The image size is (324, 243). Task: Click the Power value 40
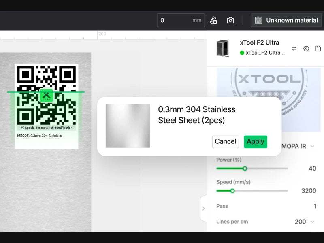coord(312,168)
